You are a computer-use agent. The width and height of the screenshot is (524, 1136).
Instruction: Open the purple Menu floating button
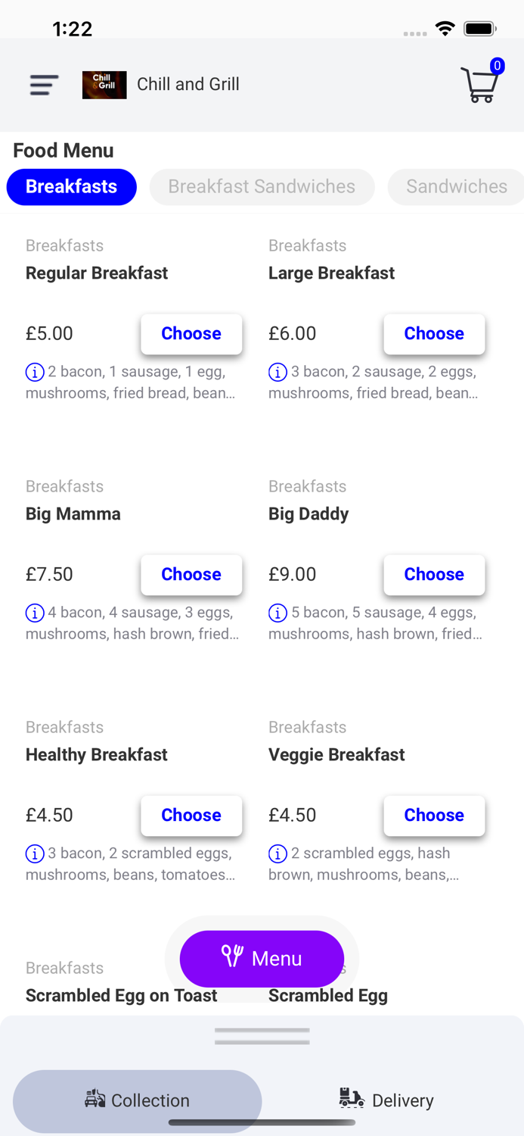(262, 959)
